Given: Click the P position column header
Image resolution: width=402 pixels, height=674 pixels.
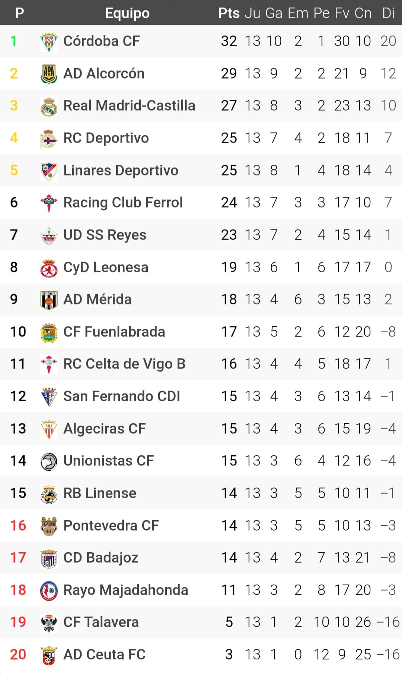Looking at the screenshot, I should pyautogui.click(x=19, y=13).
